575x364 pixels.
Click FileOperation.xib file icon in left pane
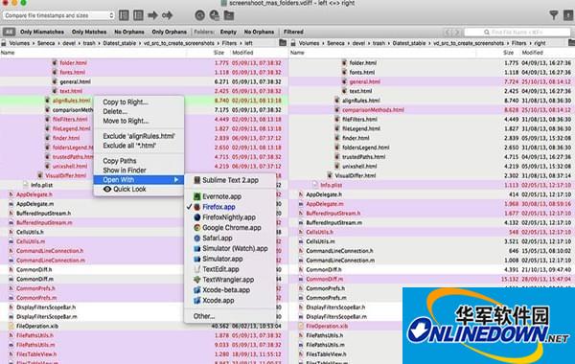click(x=11, y=326)
